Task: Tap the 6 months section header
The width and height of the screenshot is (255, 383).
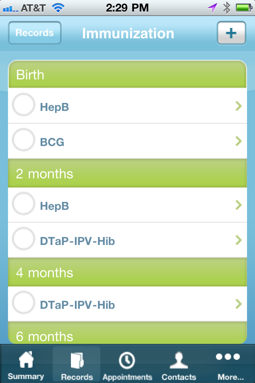Action: 127,336
